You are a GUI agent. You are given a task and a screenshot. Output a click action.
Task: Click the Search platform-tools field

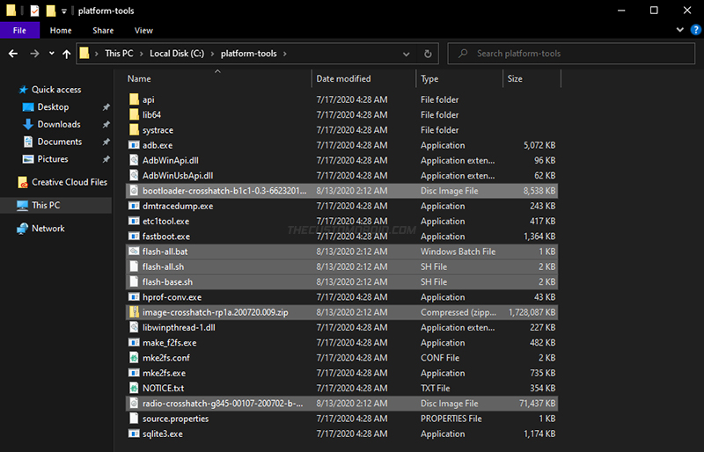571,54
